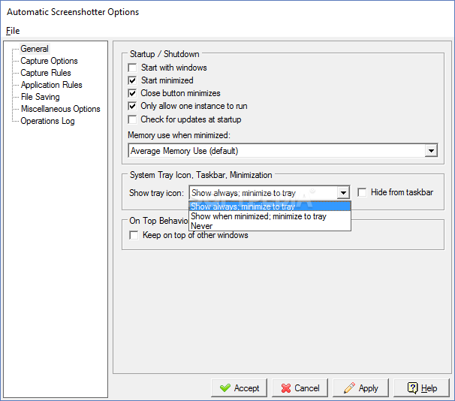The image size is (455, 401).
Task: Go to Application Rules section
Action: [51, 85]
